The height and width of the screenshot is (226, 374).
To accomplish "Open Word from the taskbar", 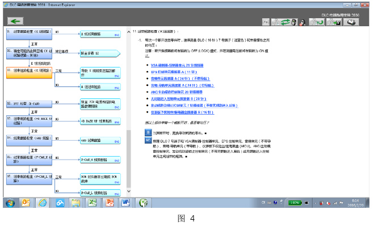I will pyautogui.click(x=125, y=203).
